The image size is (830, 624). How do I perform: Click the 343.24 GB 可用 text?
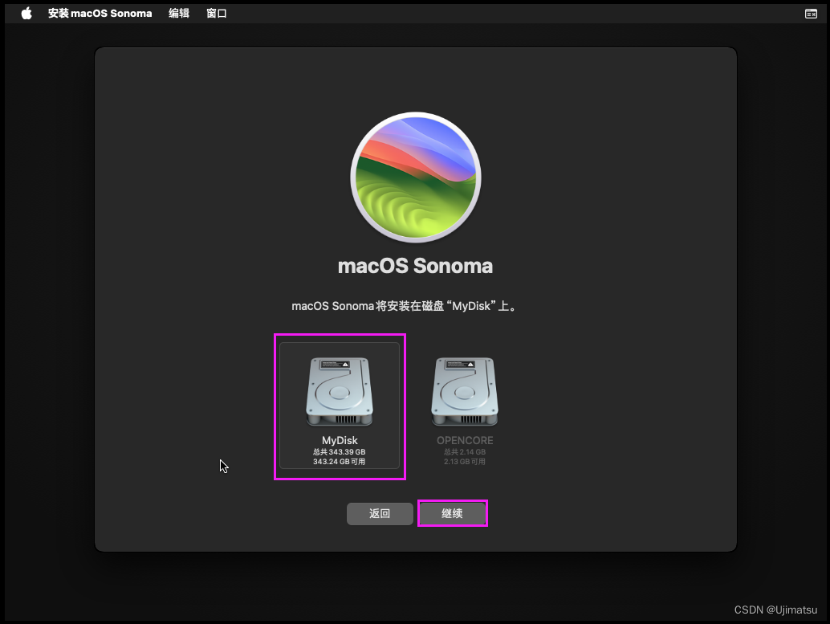(340, 462)
